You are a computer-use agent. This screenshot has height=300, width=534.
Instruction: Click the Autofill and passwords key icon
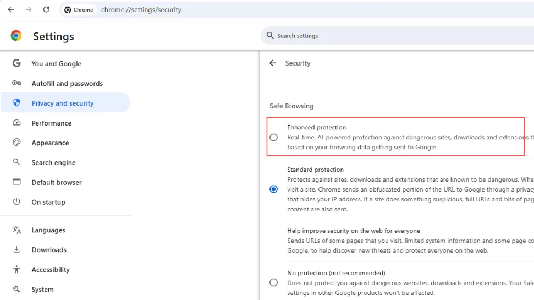tap(16, 83)
